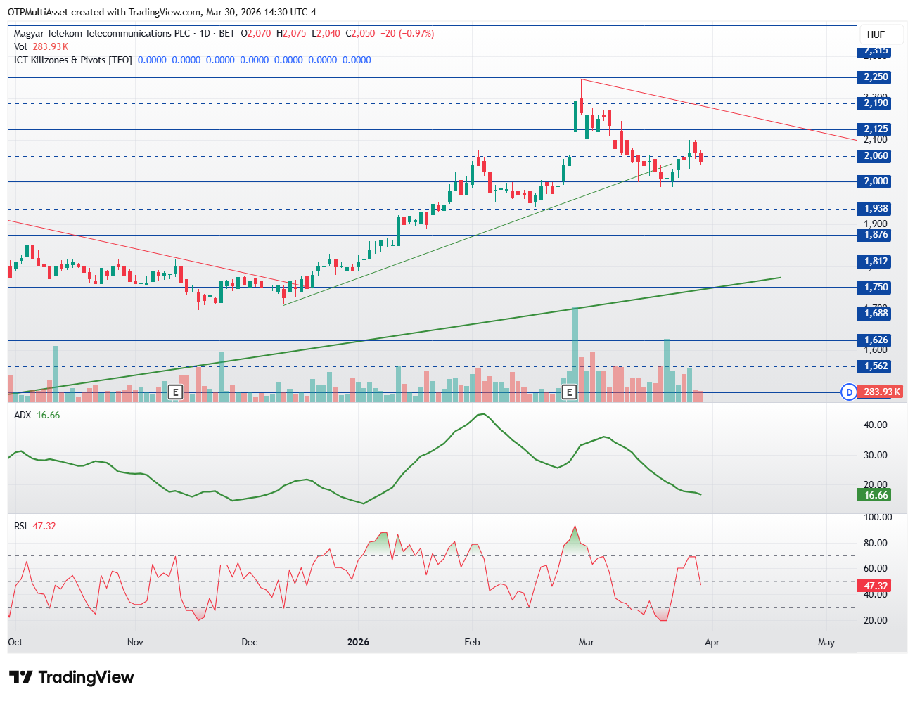Click the high value H2,075

(x=291, y=33)
